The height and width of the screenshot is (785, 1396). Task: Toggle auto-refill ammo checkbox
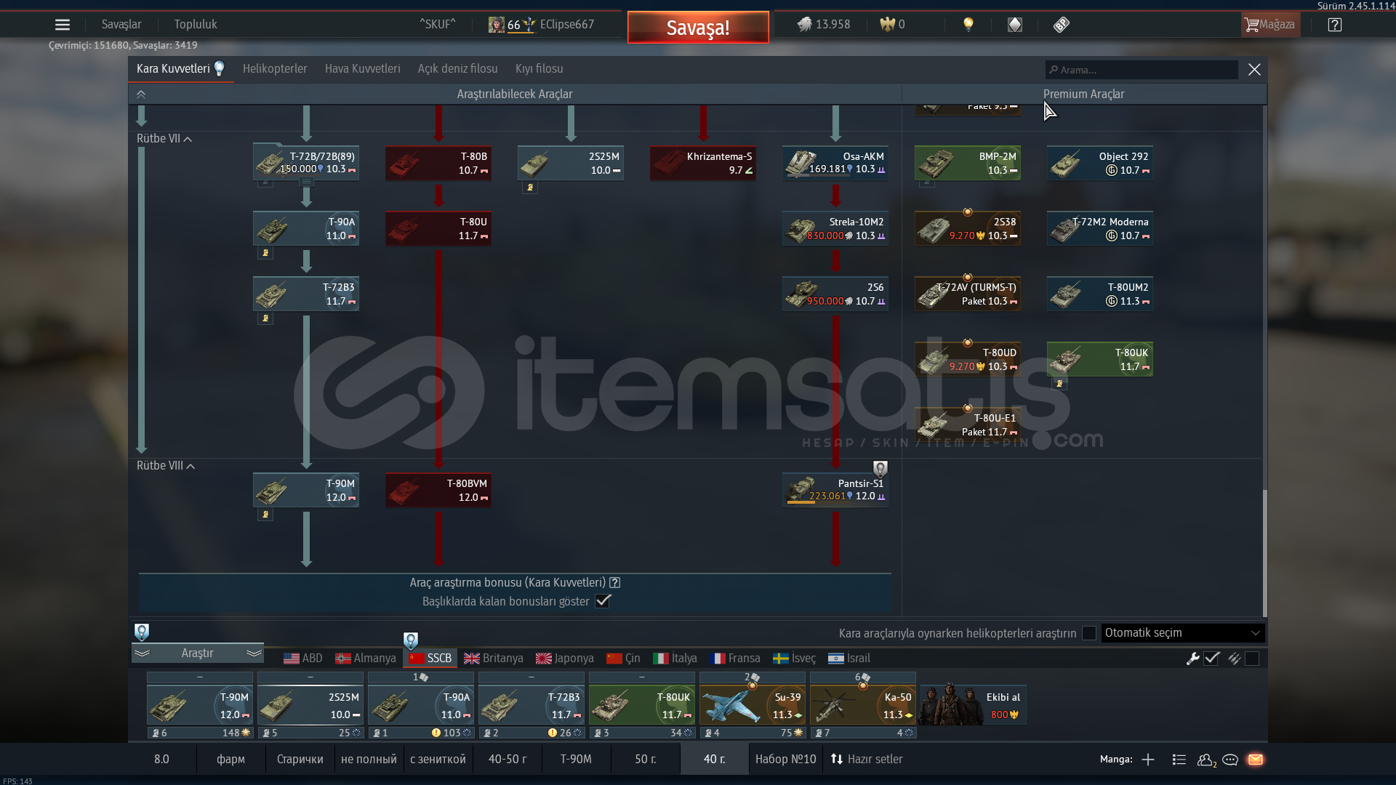(1252, 659)
